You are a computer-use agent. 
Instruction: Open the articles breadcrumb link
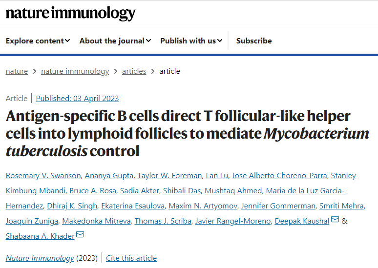click(134, 71)
